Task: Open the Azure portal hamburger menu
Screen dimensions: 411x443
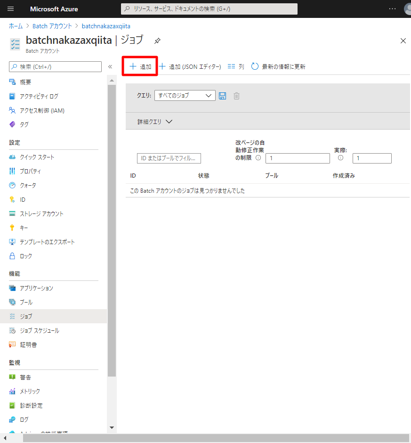Action: coord(10,9)
